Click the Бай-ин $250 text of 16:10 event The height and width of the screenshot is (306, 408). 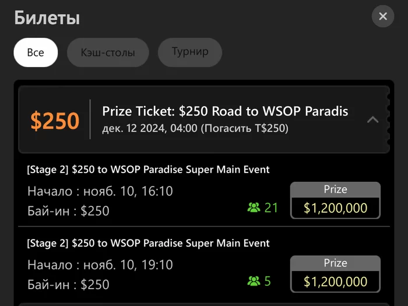[x=68, y=210]
